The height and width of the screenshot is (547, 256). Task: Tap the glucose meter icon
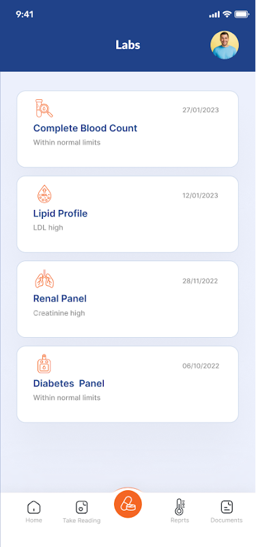(x=44, y=364)
